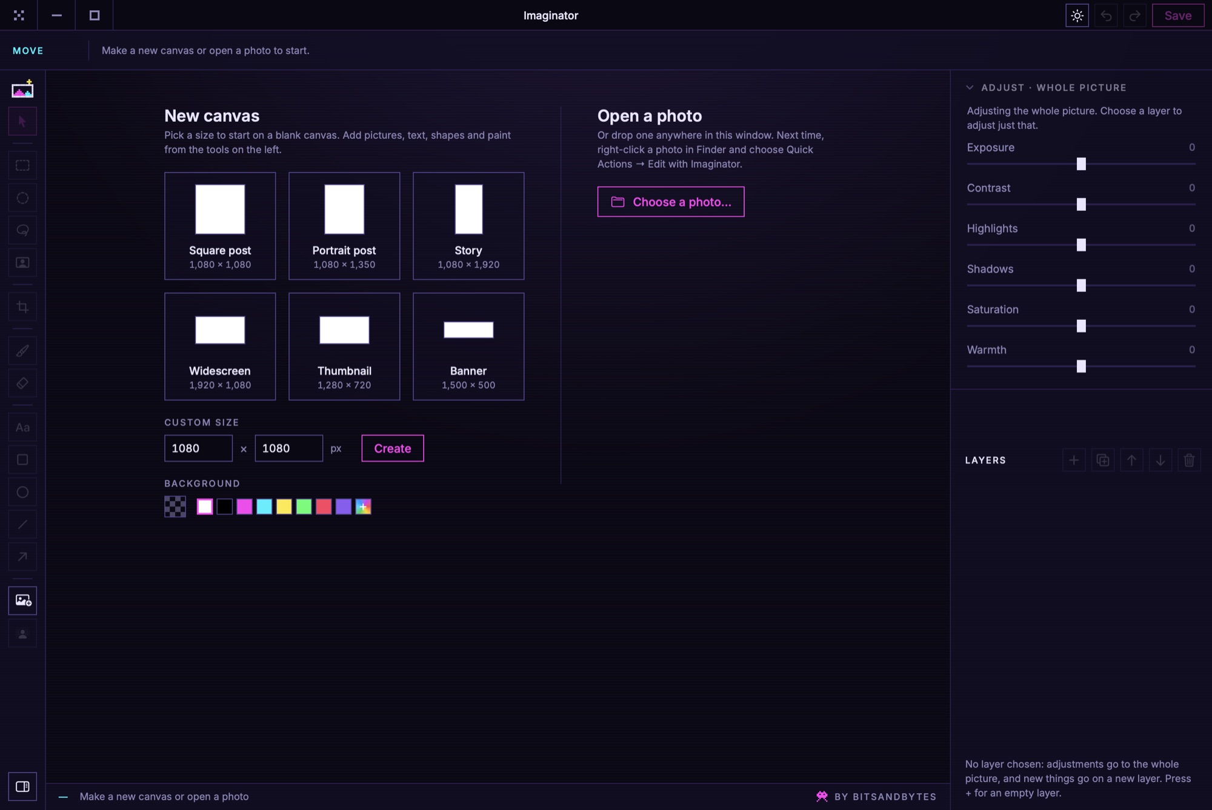Pick the Thumbnail canvas preset
This screenshot has height=810, width=1212.
pos(344,347)
